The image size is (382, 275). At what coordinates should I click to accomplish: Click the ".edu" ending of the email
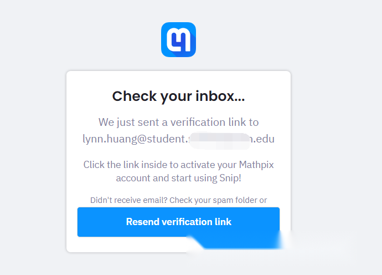pos(264,139)
